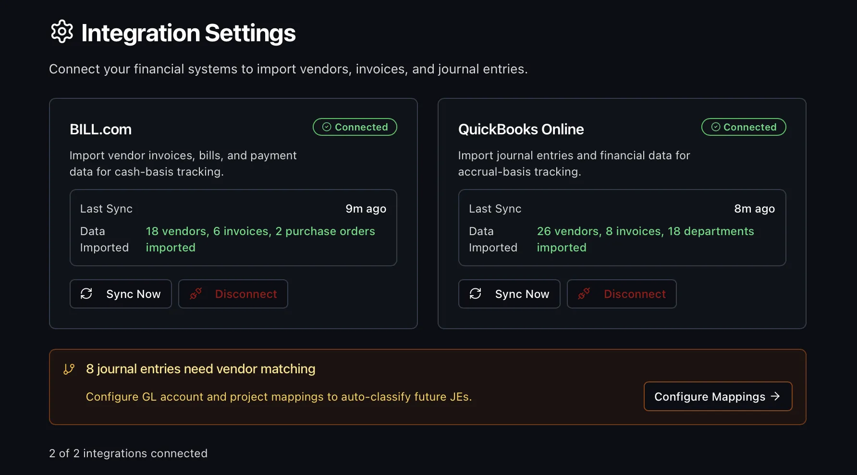Click the arrow icon inside Configure Mappings button

point(775,396)
